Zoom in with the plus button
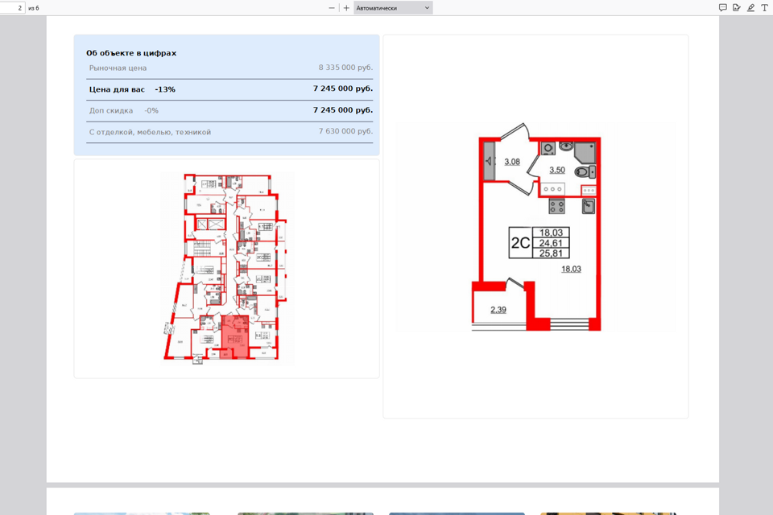 tap(346, 8)
